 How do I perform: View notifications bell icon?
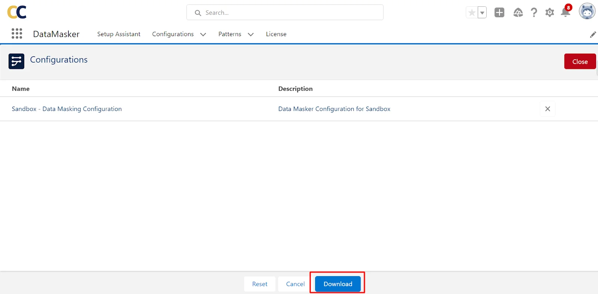click(565, 13)
